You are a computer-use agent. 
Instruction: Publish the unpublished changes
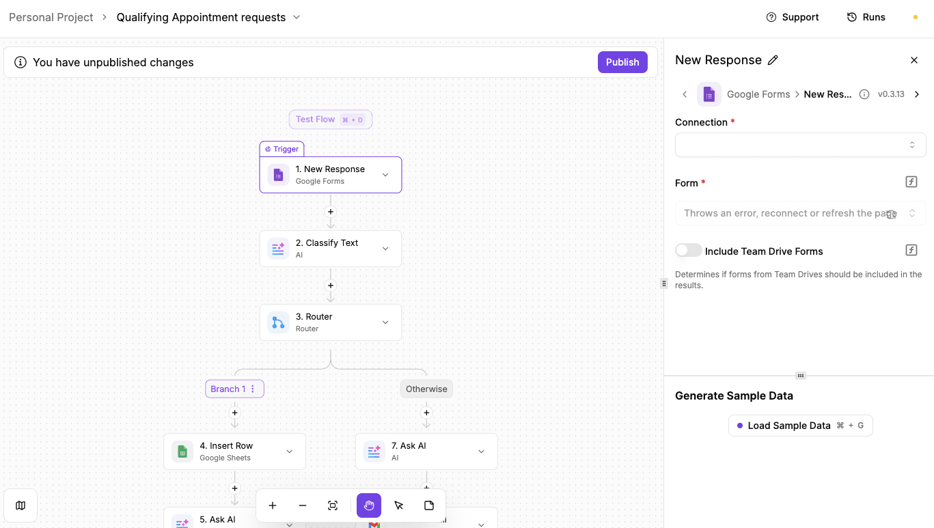coord(622,61)
